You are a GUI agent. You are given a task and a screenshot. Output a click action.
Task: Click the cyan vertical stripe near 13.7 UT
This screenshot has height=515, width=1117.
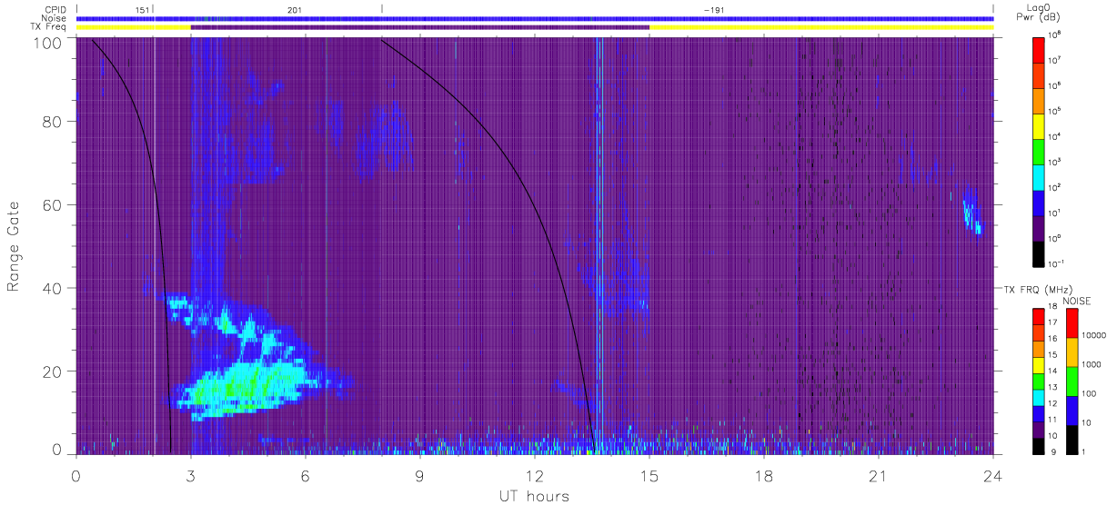coord(599,245)
